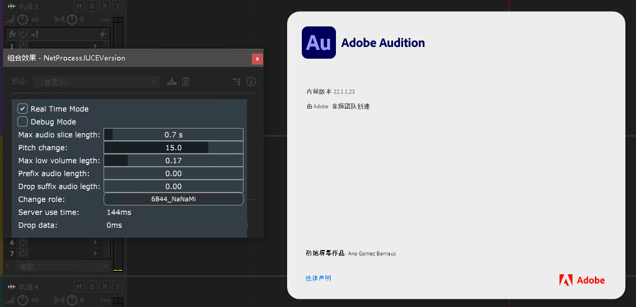
Task: Click the 轨道 2 track name
Action: coord(28,6)
